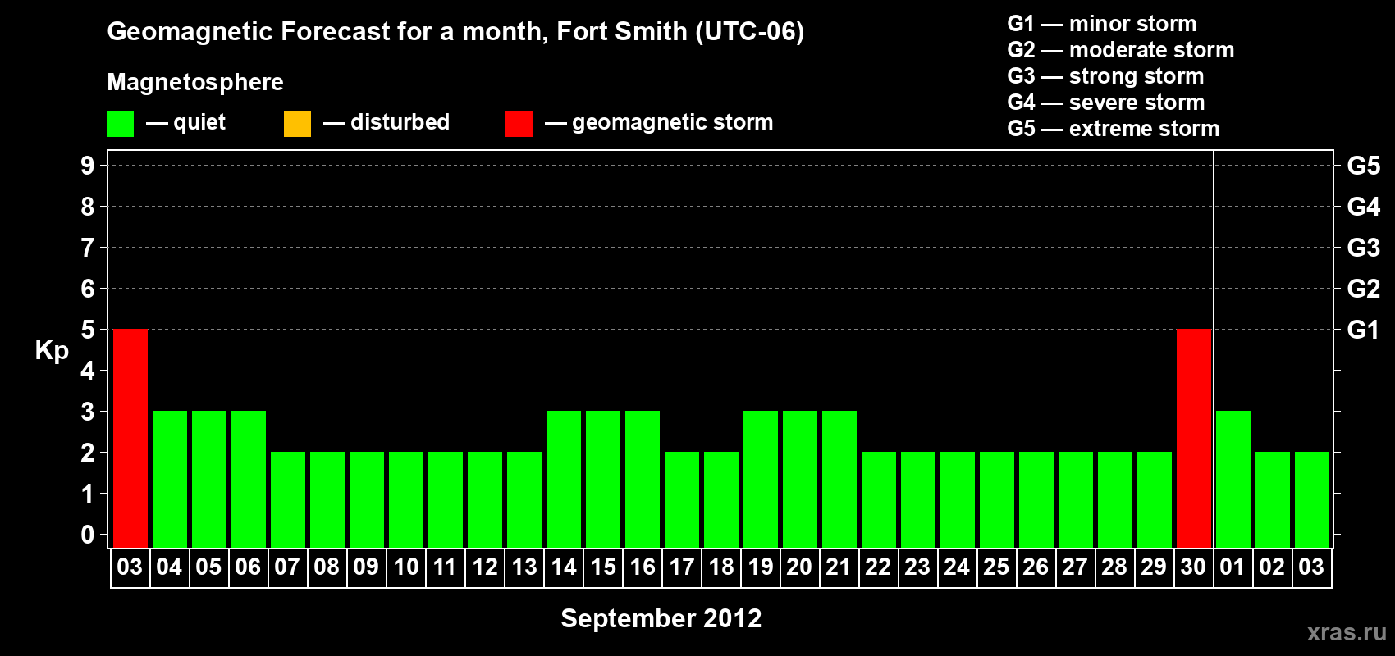Screen dimensions: 1395x656
Task: Click the 'G1 — minor storm' legend text
Action: coord(1101,24)
